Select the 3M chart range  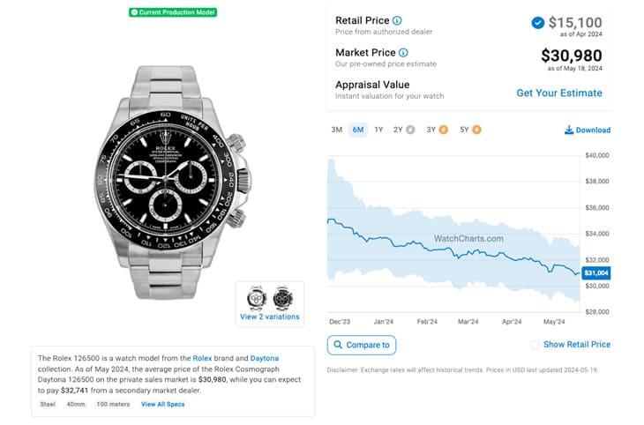coord(336,130)
